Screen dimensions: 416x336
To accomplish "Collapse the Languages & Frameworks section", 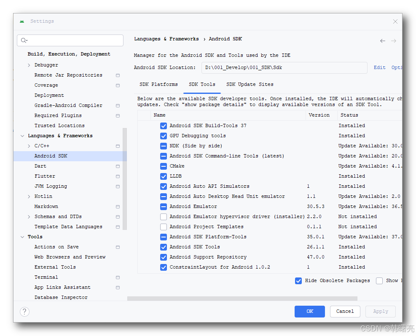I will coord(22,136).
